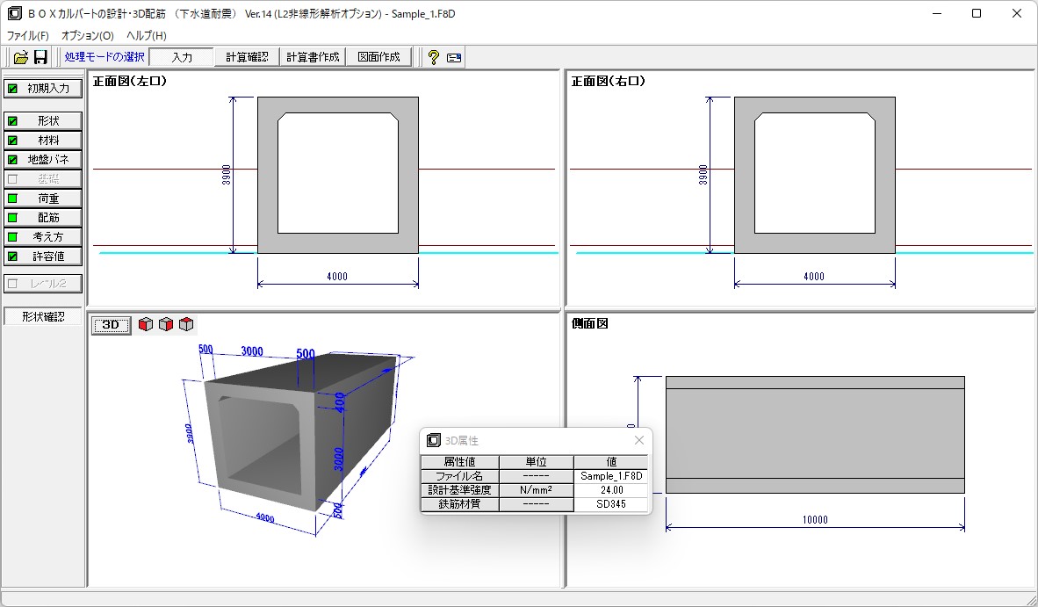The height and width of the screenshot is (607, 1038).
Task: Select the 属性値 column header
Action: [x=459, y=462]
